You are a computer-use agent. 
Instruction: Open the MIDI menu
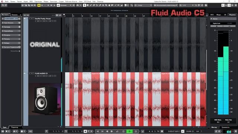31,1
